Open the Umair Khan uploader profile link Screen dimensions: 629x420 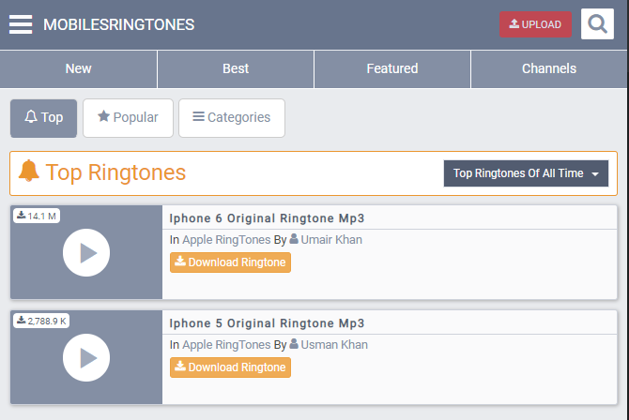click(x=330, y=240)
